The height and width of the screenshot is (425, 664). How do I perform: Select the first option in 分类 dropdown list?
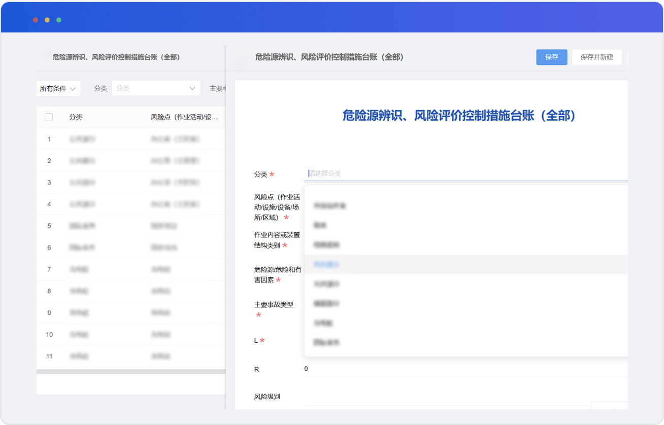[329, 206]
